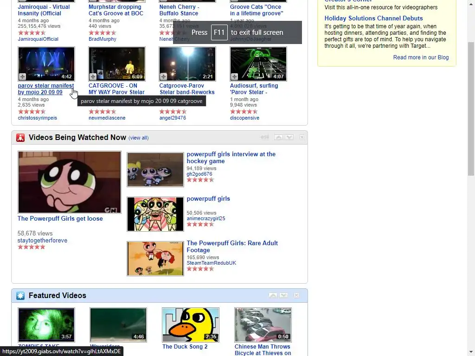Move Videos Being Watched Now module up
475x356 pixels.
(x=279, y=137)
